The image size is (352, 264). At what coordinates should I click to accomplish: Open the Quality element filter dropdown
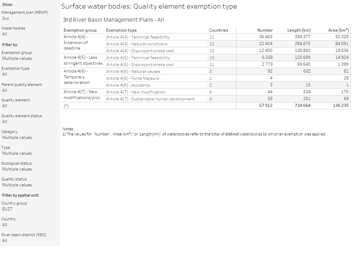click(30, 106)
